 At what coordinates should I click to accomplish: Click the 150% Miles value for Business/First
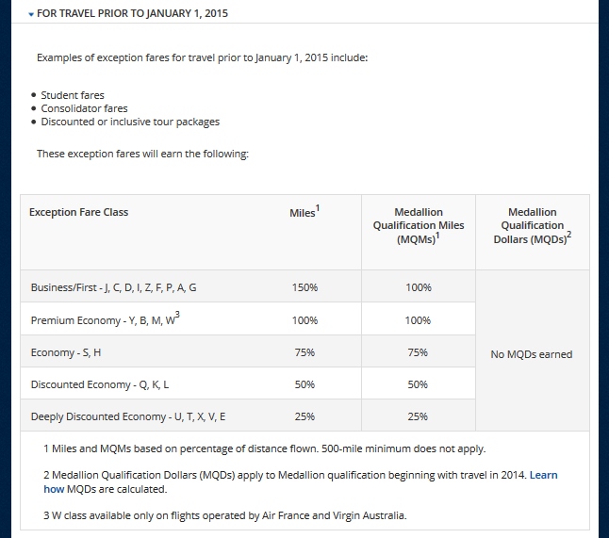[x=304, y=287]
